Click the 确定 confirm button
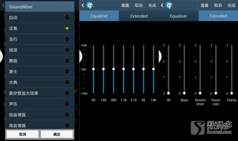This screenshot has height=141, width=238. click(57, 134)
